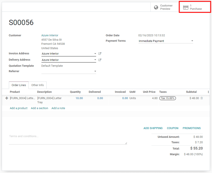
Task: Expand the Payment Terms dropdown
Action: tap(192, 41)
